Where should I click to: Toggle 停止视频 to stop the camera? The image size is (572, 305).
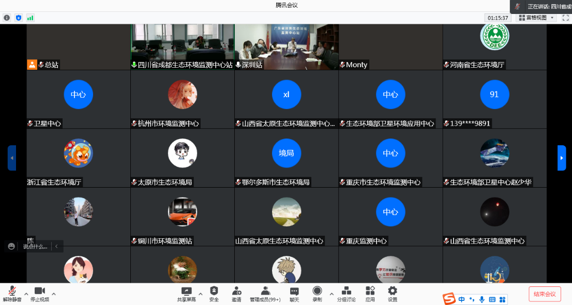40,294
